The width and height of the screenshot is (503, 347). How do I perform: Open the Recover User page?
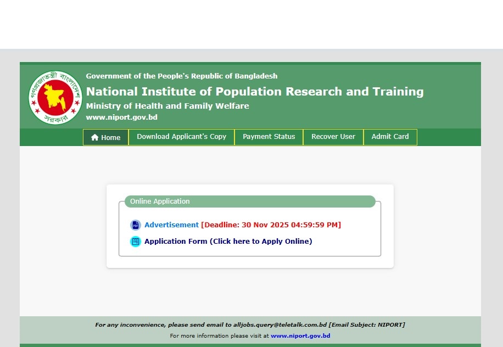[x=333, y=137]
